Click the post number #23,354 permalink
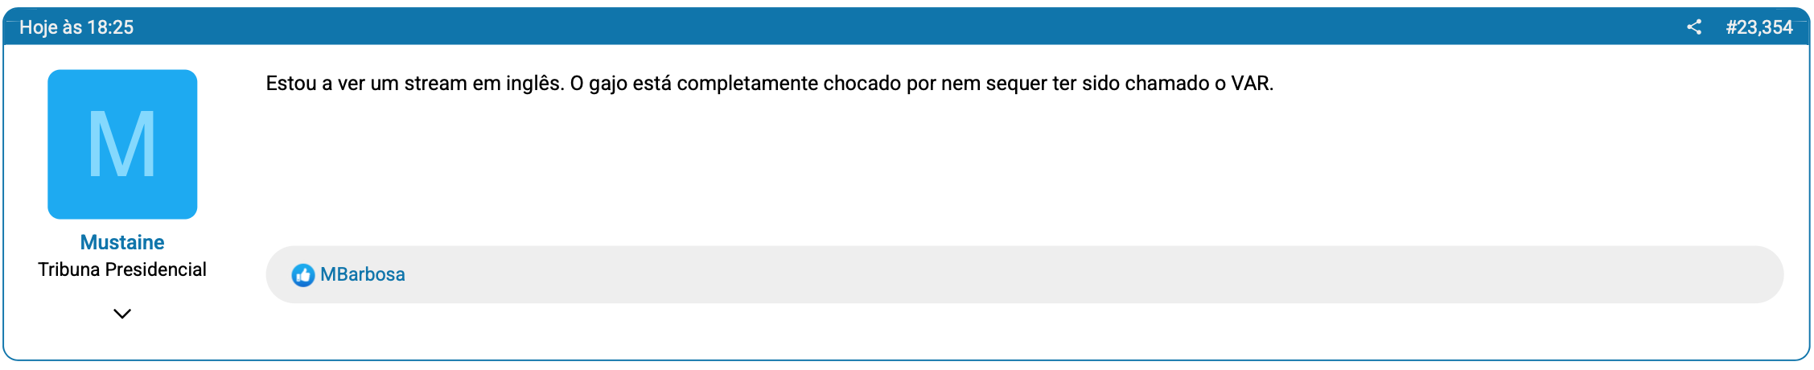This screenshot has width=1814, height=370. pyautogui.click(x=1758, y=27)
